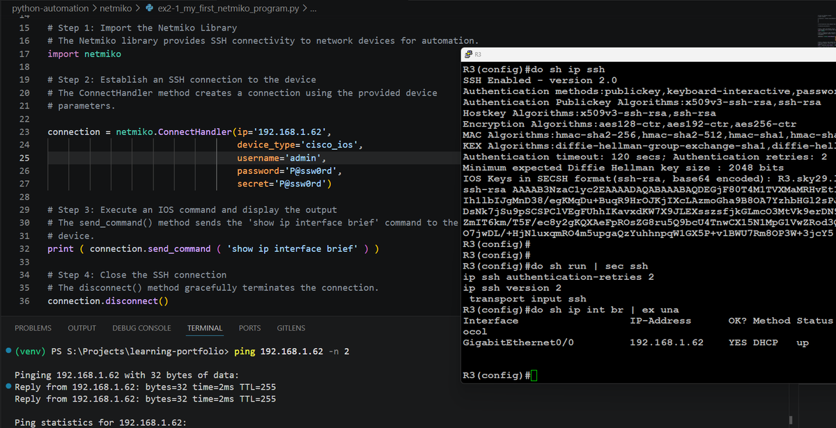The image size is (836, 428).
Task: Click the '# parameters.' comment on line 21
Action: (82, 106)
